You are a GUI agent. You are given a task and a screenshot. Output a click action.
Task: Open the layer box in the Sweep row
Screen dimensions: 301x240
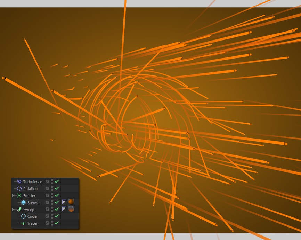47,209
